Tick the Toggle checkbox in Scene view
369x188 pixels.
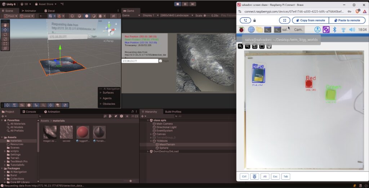89,36
